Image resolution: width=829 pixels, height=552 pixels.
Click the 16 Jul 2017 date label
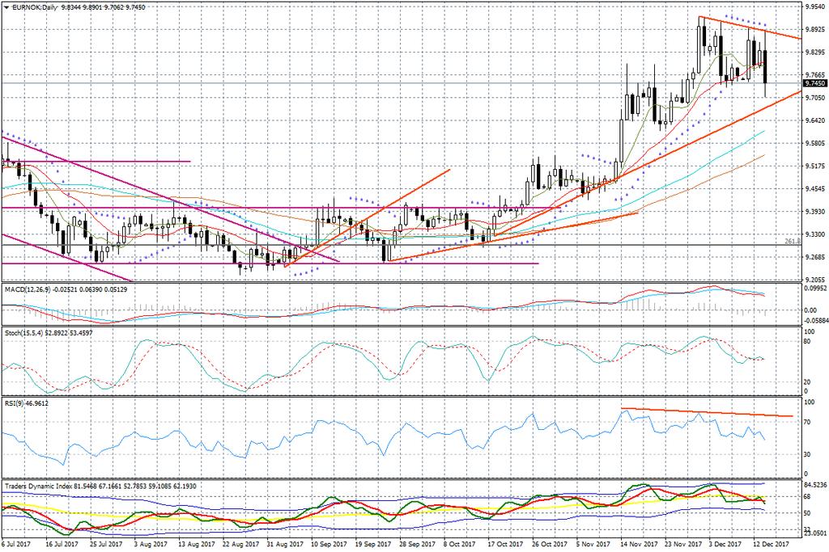(x=62, y=544)
